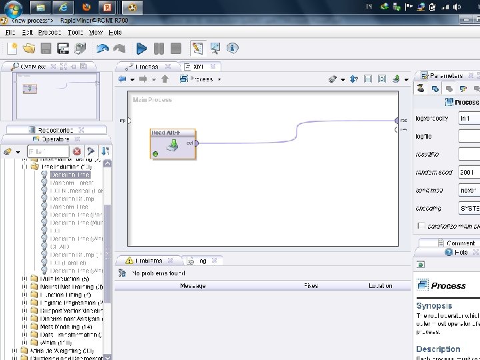The image size is (480, 360).
Task: Expand the Meta Modeling folder
Action: coord(24,327)
